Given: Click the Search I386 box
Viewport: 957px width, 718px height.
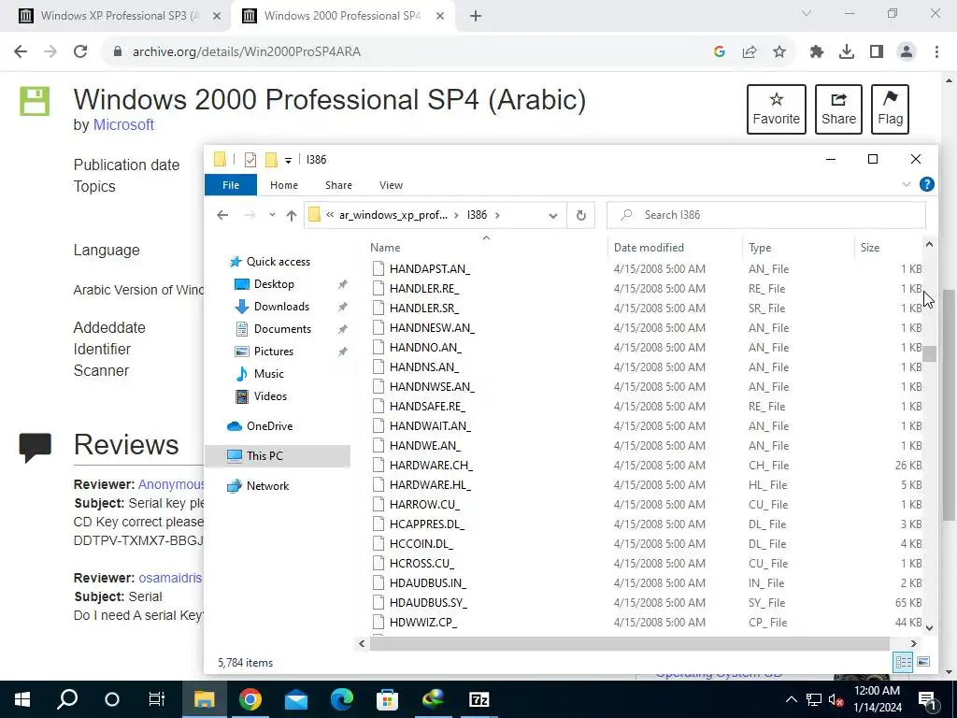Looking at the screenshot, I should tap(766, 215).
